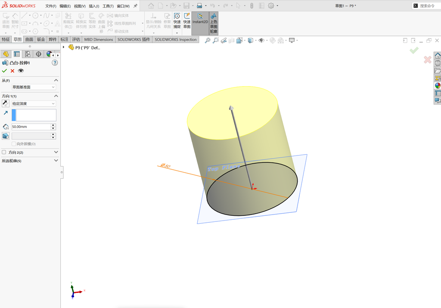Click the print icon in top toolbar

(199, 6)
